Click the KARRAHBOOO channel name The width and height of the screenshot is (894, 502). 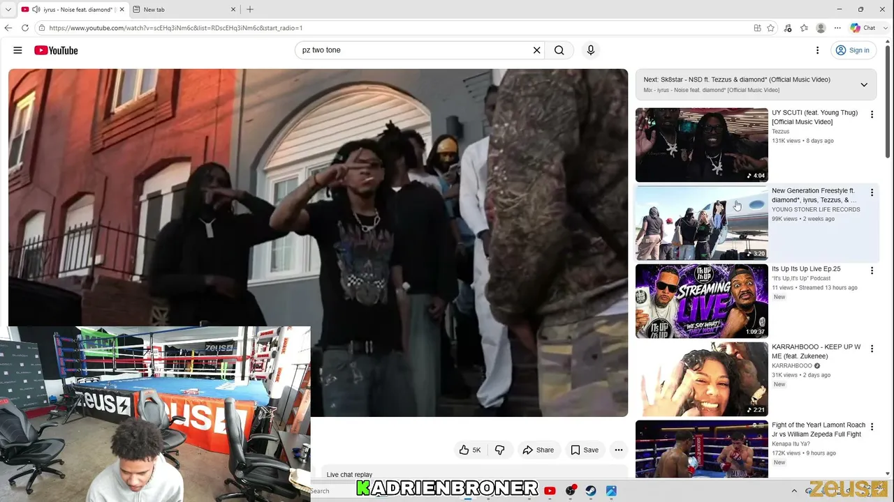792,366
